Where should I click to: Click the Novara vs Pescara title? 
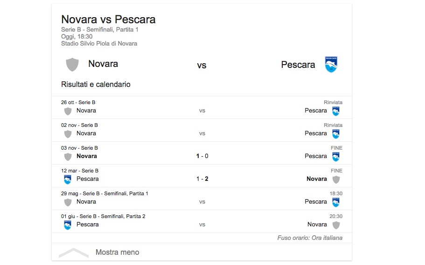tap(108, 20)
